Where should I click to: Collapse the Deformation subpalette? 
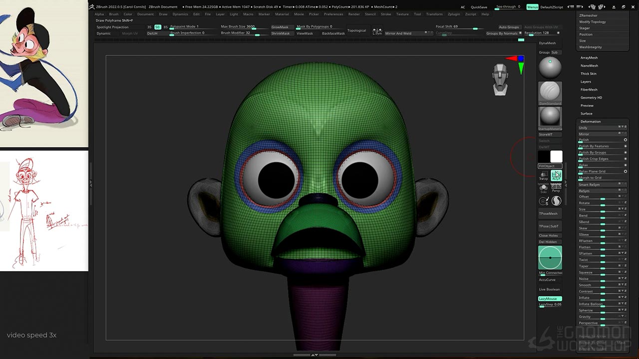click(x=591, y=122)
